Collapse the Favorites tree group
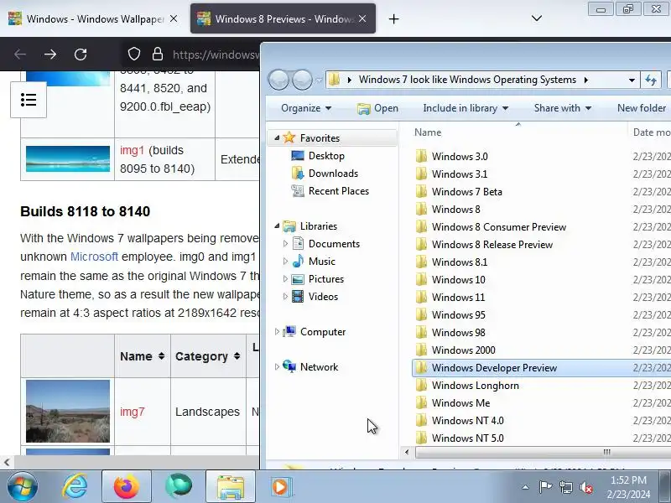The height and width of the screenshot is (503, 671). (x=277, y=137)
